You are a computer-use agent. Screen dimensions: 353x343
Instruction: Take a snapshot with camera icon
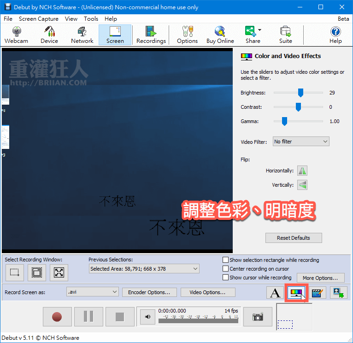click(258, 317)
